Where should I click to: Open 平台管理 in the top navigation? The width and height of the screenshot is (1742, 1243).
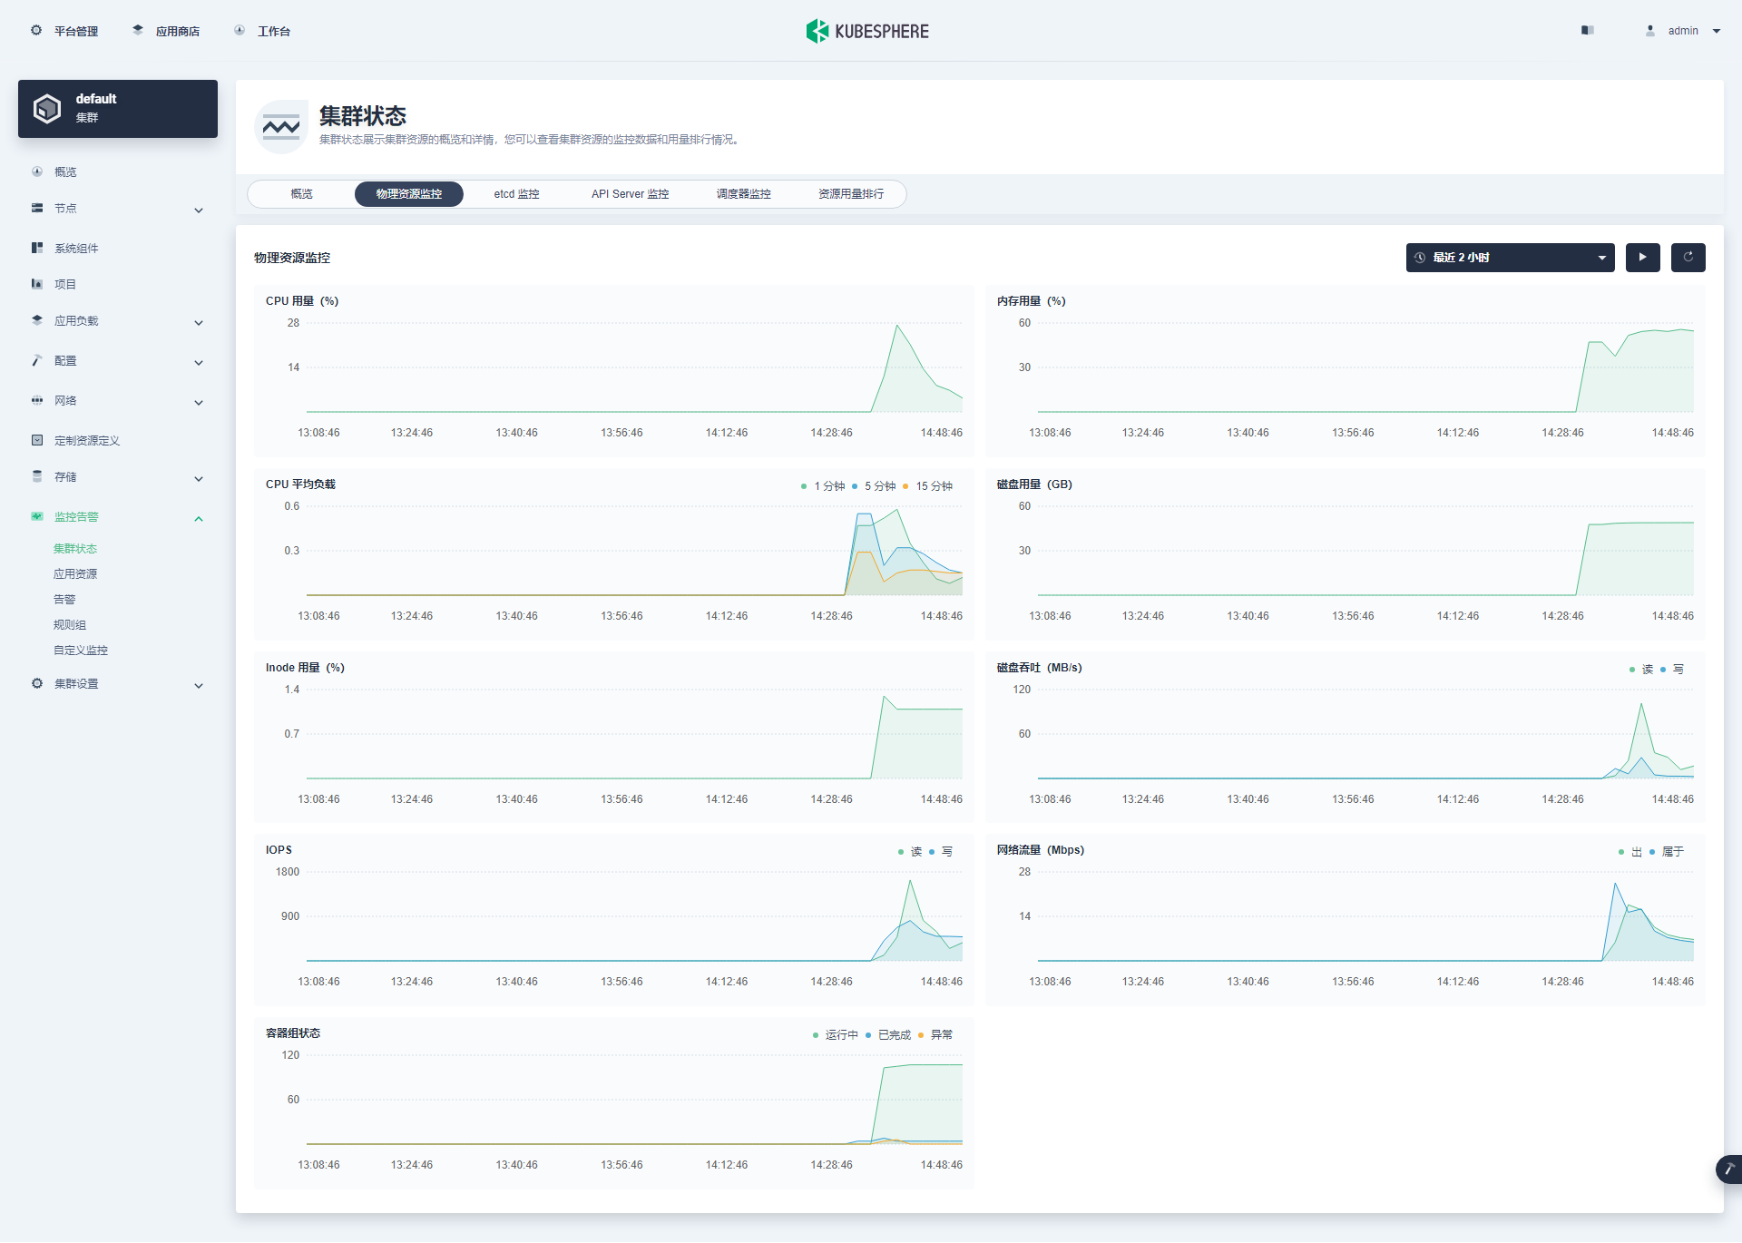(64, 31)
